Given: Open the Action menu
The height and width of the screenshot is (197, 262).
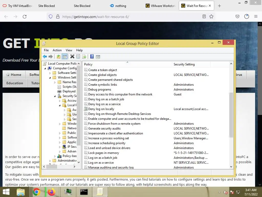Looking at the screenshot, I should 57,50.
